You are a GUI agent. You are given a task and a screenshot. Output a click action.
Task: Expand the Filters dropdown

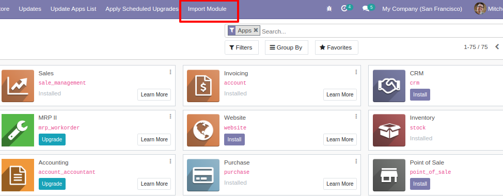[x=242, y=47]
